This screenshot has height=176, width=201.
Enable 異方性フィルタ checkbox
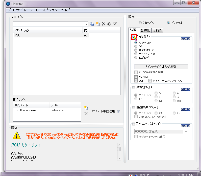133,87
